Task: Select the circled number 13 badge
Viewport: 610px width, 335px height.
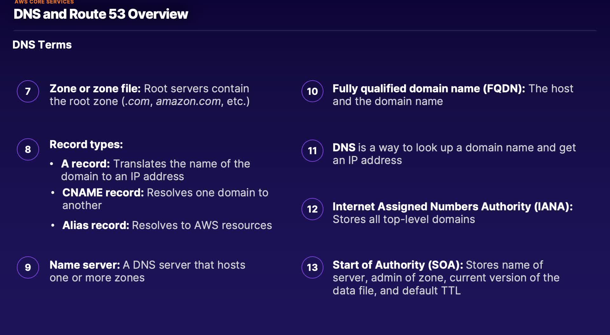Action: click(312, 267)
